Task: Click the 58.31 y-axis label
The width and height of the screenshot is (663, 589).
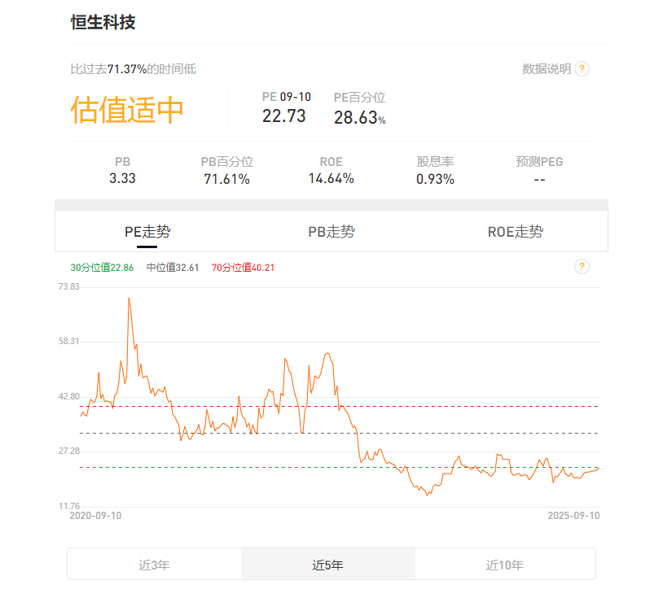Action: 69,341
